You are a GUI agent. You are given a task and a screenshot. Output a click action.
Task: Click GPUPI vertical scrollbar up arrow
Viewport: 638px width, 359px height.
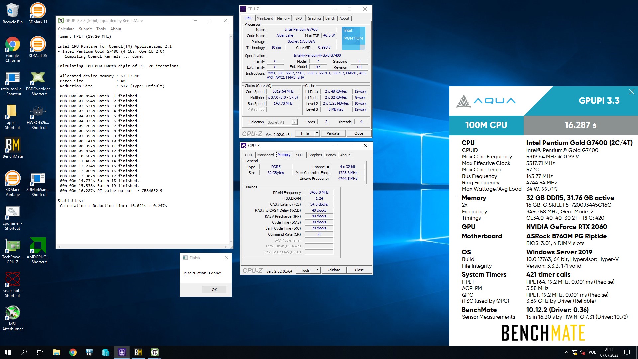pos(231,36)
